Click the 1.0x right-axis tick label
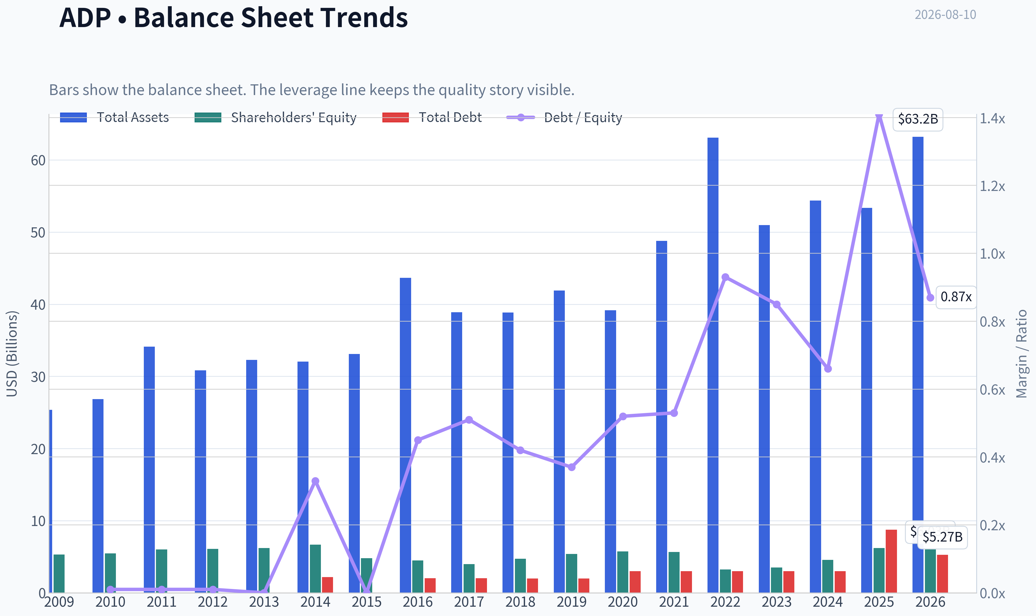Viewport: 1036px width, 616px height. 993,254
